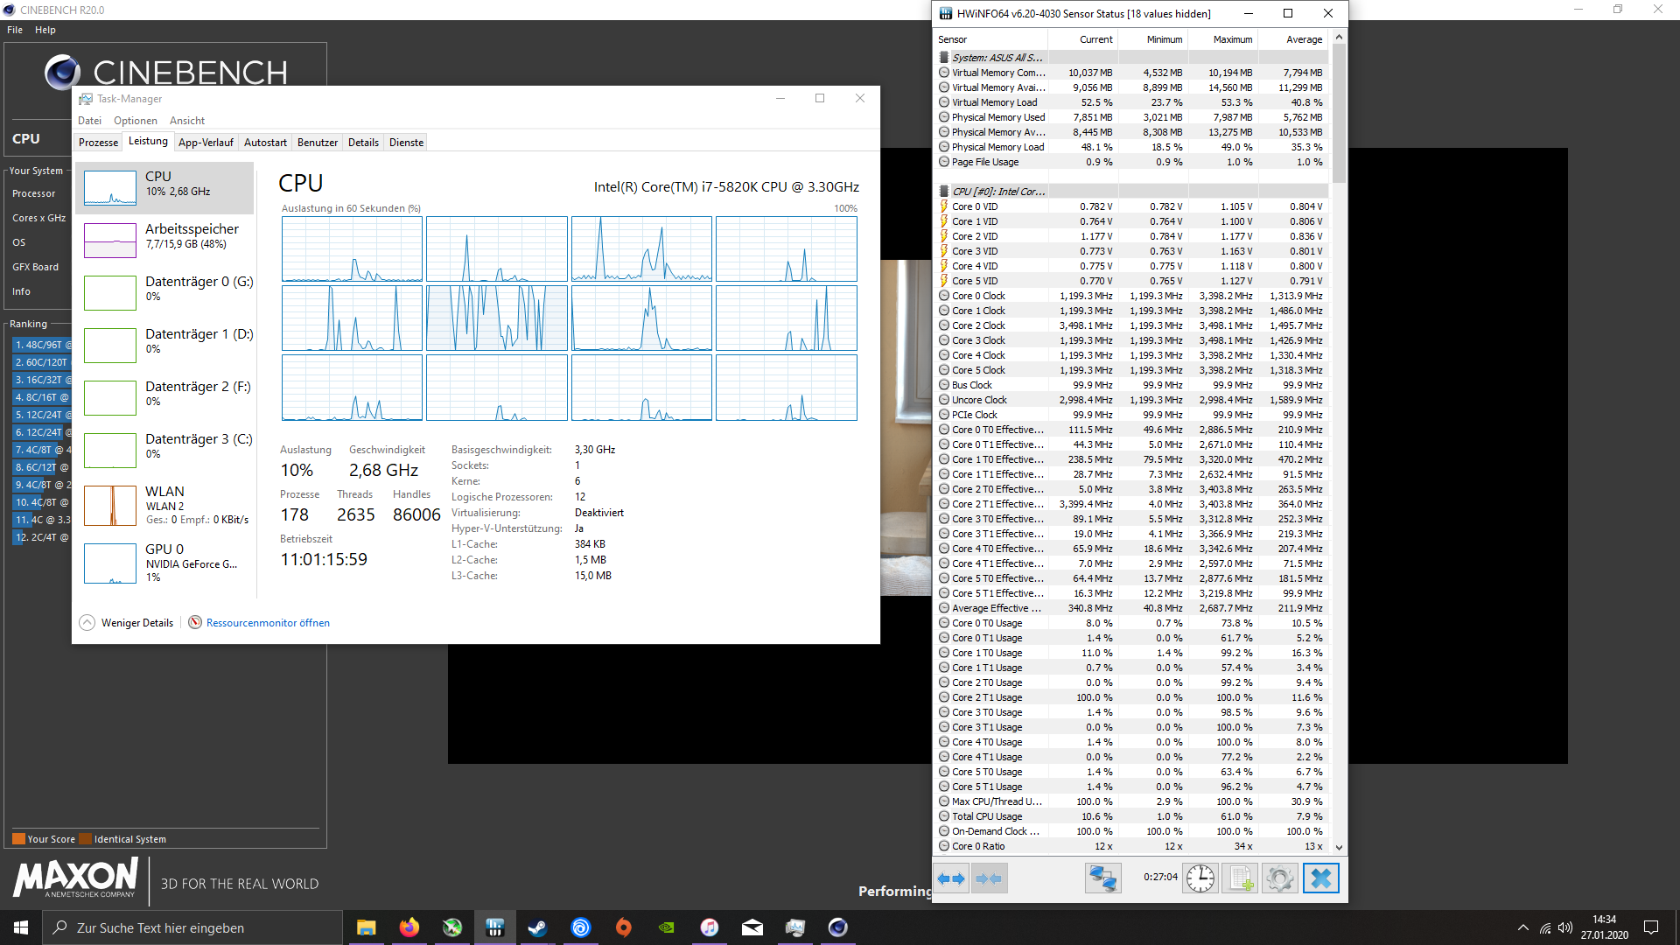Select the WLAN performance graph entry
1680x945 pixels.
tap(166, 505)
